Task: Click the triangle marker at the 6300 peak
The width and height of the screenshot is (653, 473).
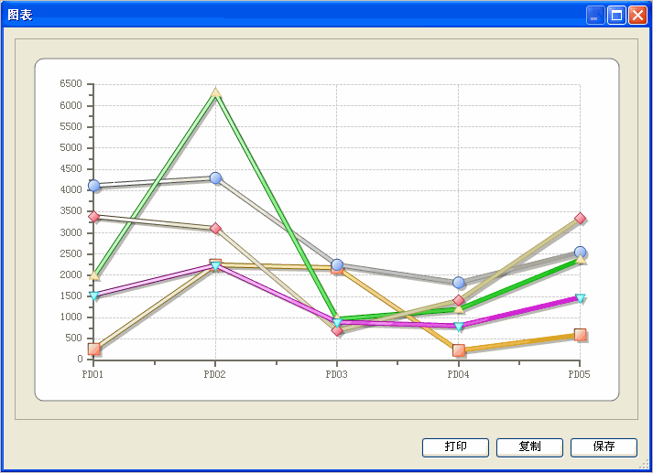Action: (x=215, y=92)
